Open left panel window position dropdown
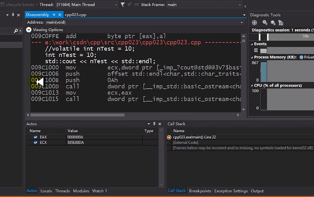This screenshot has height=197, width=314. tap(8, 15)
